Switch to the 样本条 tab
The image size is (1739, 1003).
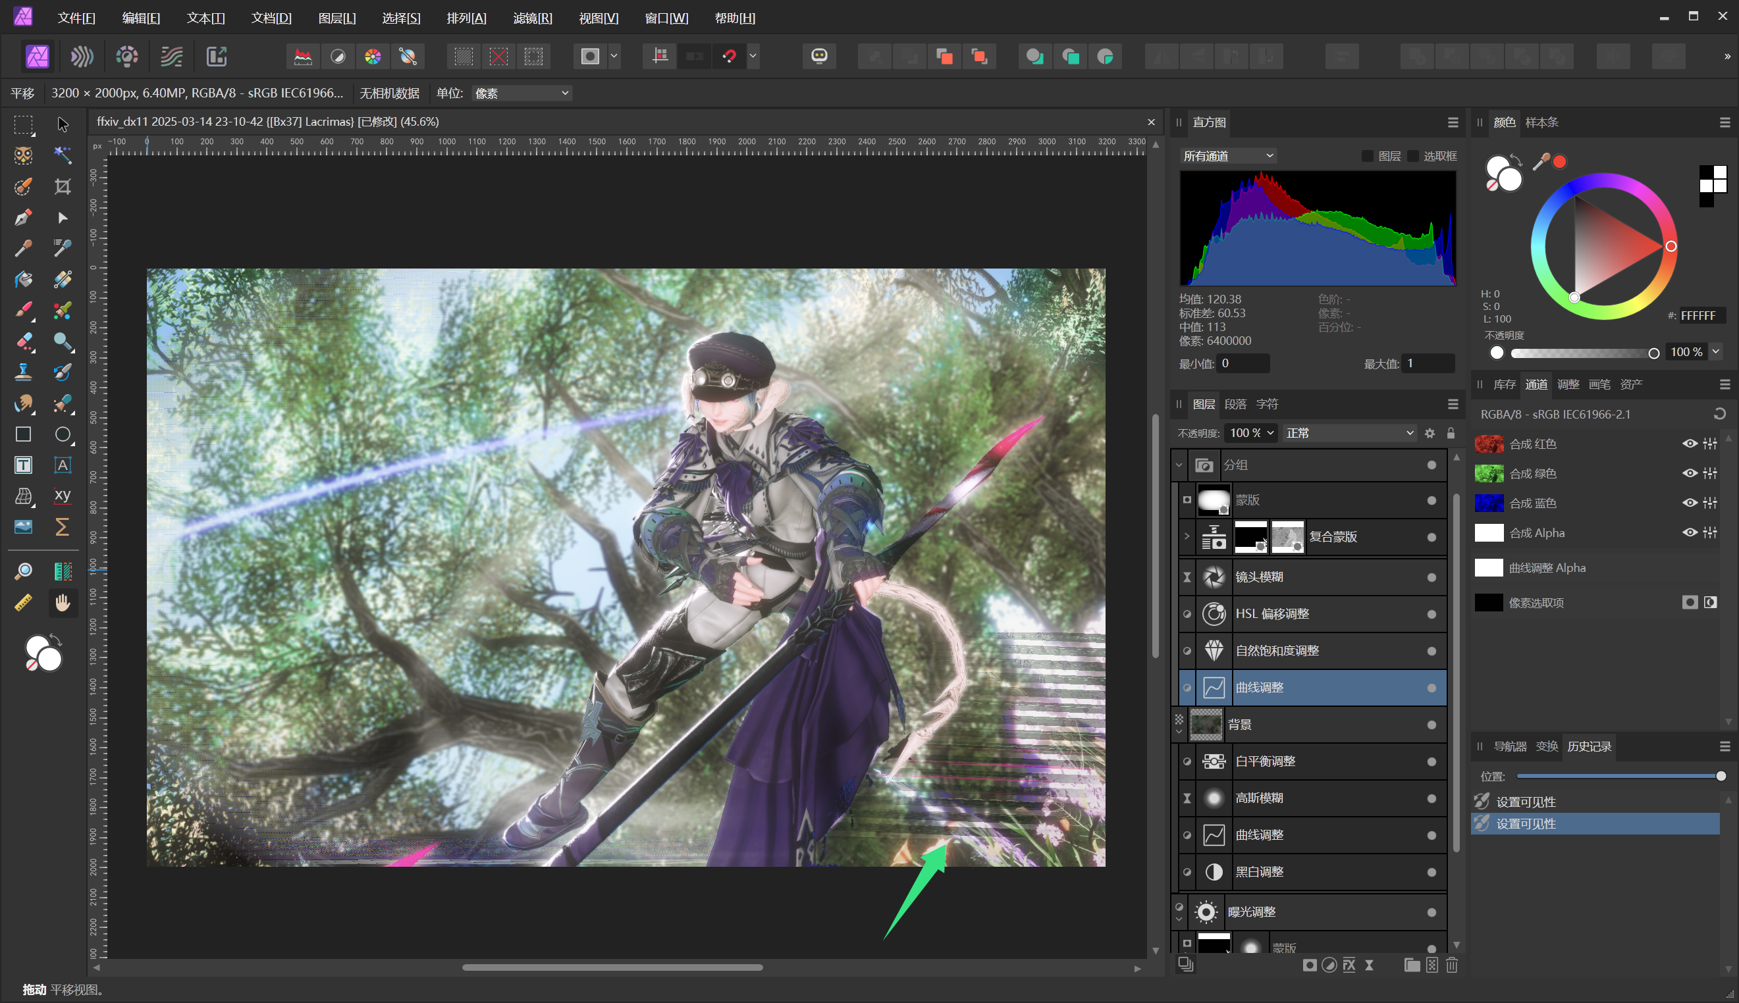[x=1542, y=122]
